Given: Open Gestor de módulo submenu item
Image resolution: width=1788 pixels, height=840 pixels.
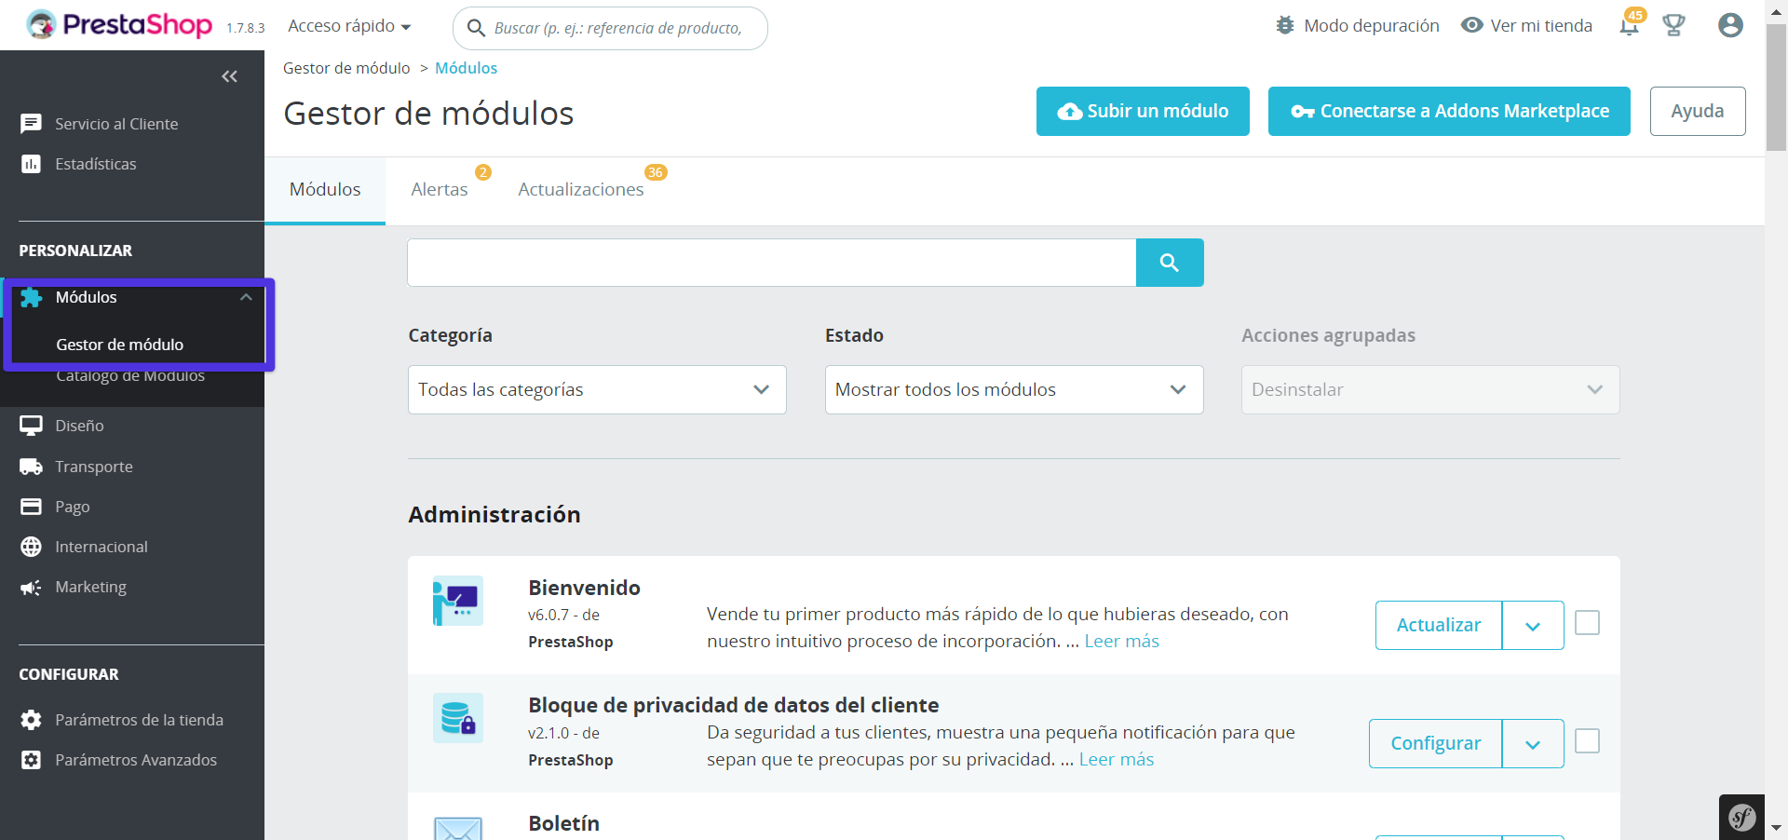Looking at the screenshot, I should (x=119, y=345).
